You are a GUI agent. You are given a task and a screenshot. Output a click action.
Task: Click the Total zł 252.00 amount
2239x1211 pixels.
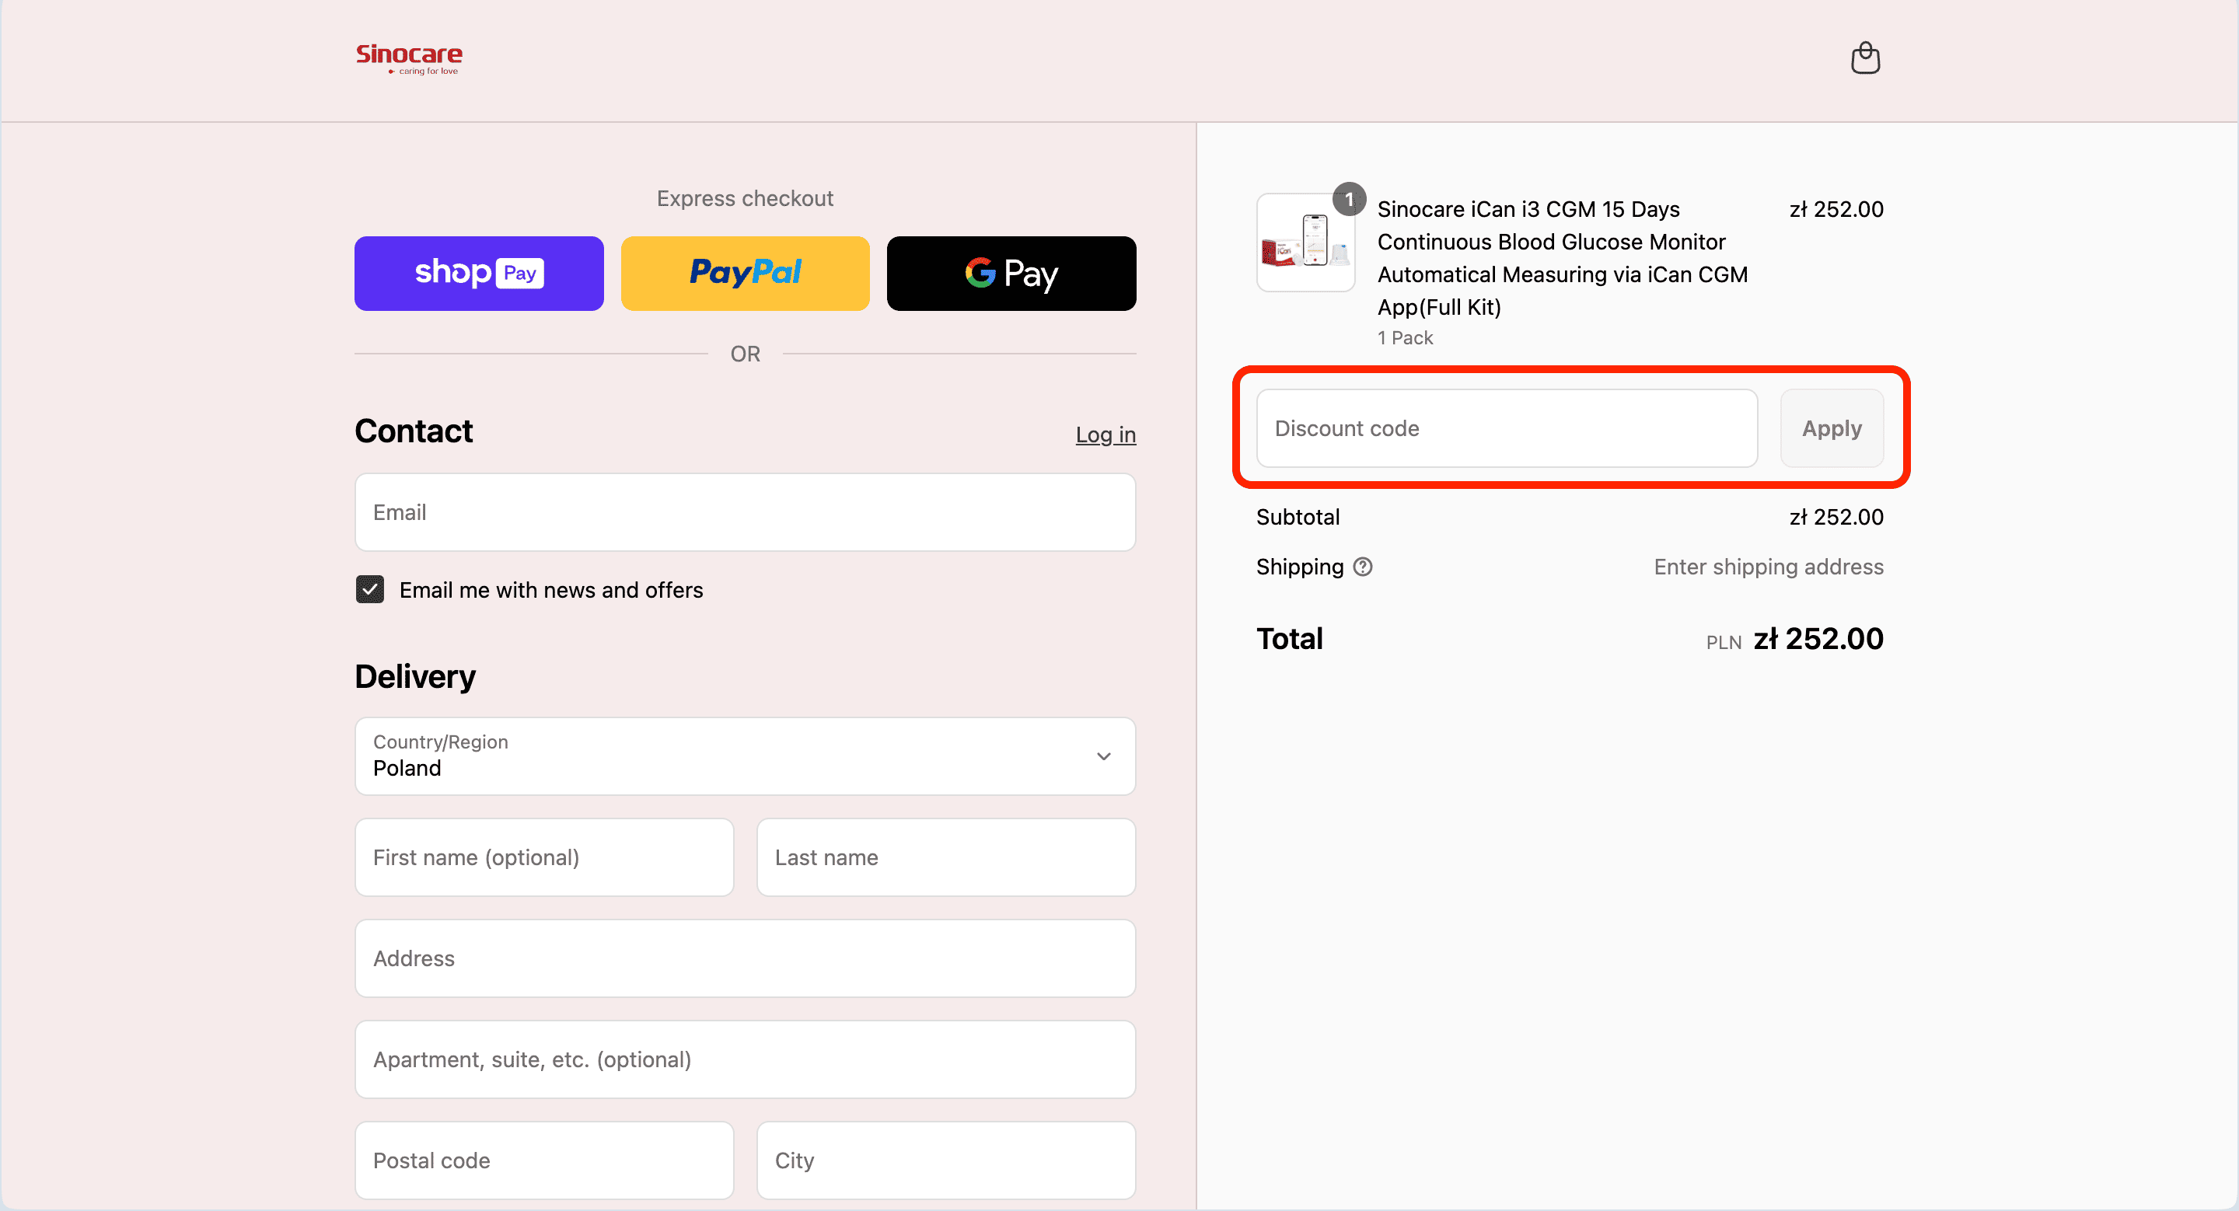[x=1818, y=640]
